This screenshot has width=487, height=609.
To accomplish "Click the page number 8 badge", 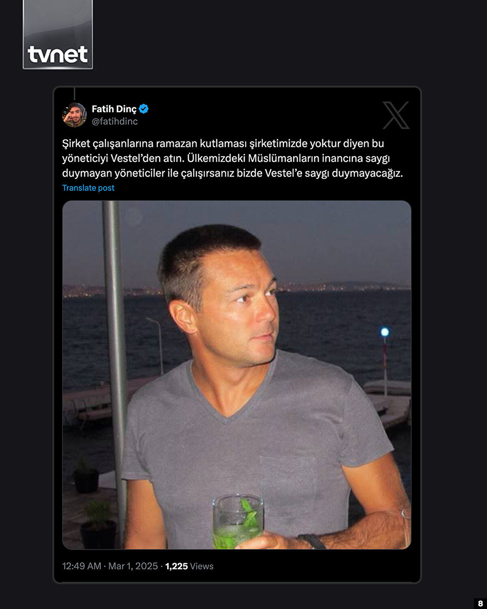I will pos(480,603).
